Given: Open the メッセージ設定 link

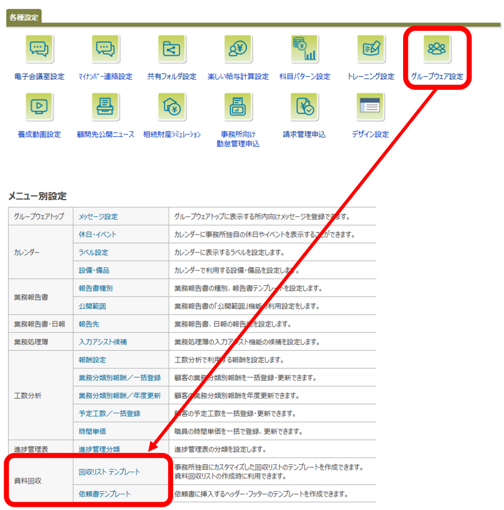Looking at the screenshot, I should (98, 216).
